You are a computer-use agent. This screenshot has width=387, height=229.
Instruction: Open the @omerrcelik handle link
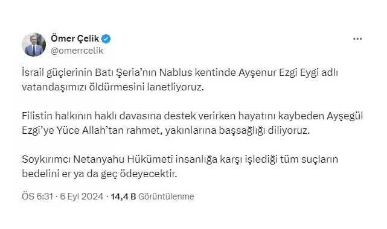click(x=77, y=51)
